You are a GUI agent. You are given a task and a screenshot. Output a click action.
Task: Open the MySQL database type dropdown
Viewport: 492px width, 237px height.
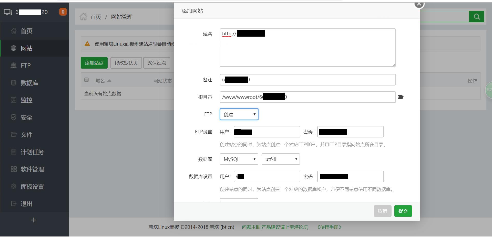click(239, 159)
